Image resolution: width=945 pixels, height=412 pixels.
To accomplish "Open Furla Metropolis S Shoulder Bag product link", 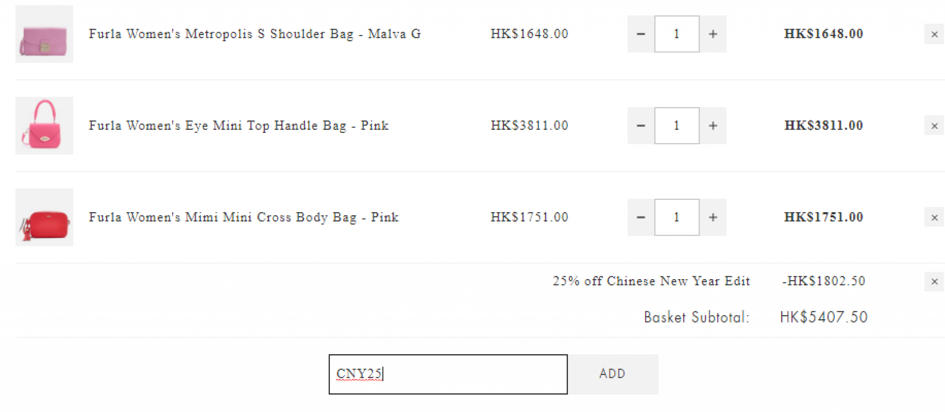I will (254, 34).
